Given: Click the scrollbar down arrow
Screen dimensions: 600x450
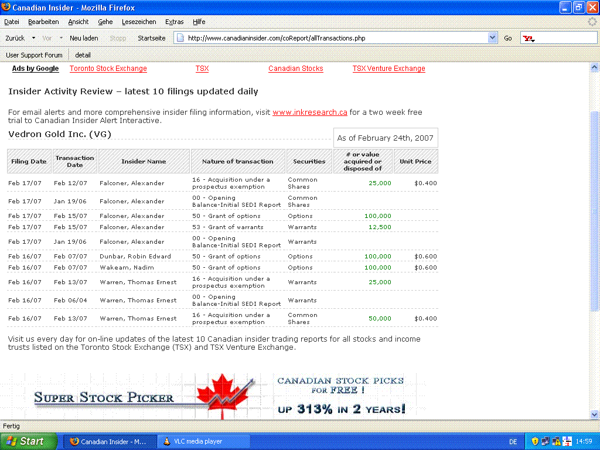Looking at the screenshot, I should pyautogui.click(x=594, y=414).
